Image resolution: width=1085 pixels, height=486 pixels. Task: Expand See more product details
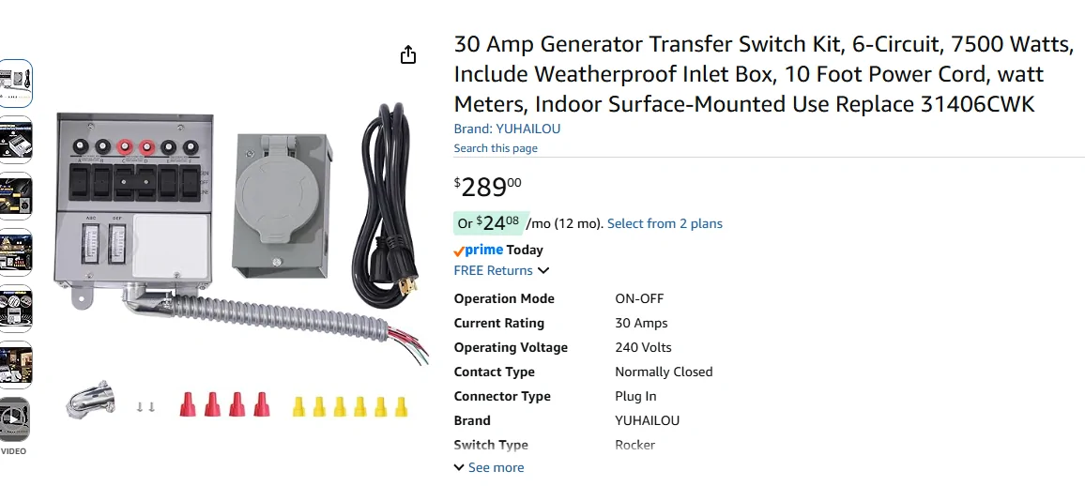pos(489,467)
